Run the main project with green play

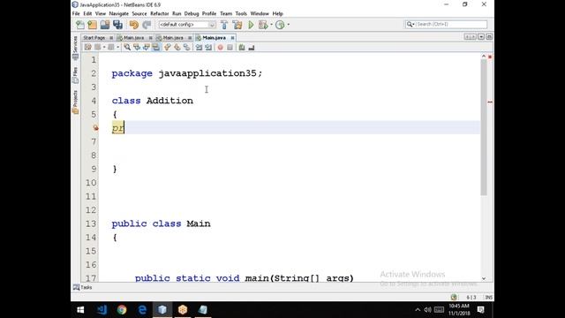(x=251, y=25)
